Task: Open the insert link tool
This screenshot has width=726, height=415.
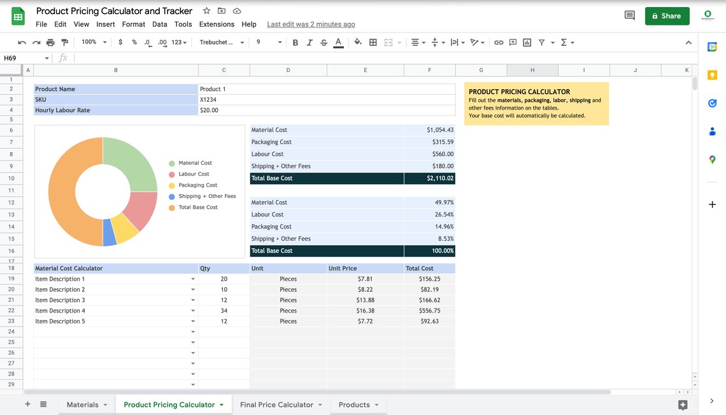Action: [498, 42]
